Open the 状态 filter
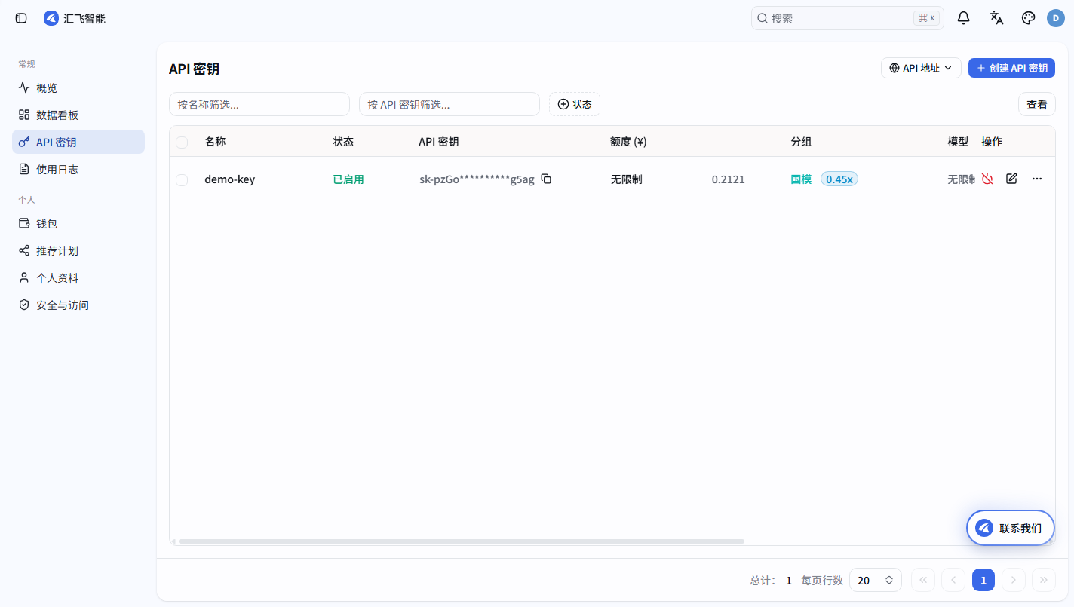 click(575, 104)
